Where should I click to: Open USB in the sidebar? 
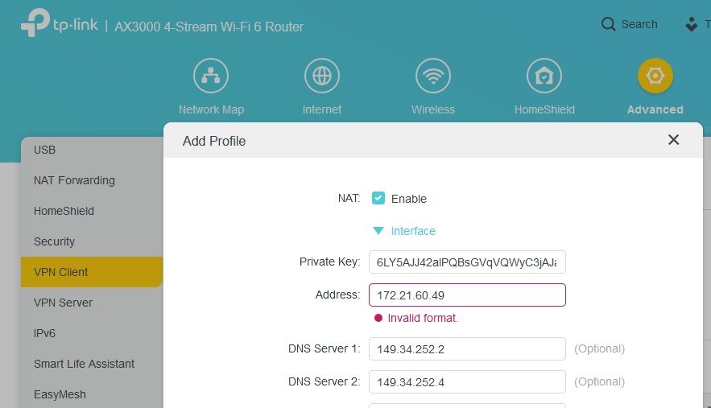44,150
